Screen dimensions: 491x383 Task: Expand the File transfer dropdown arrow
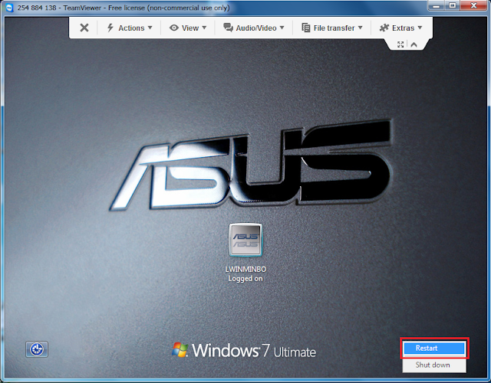pyautogui.click(x=360, y=28)
